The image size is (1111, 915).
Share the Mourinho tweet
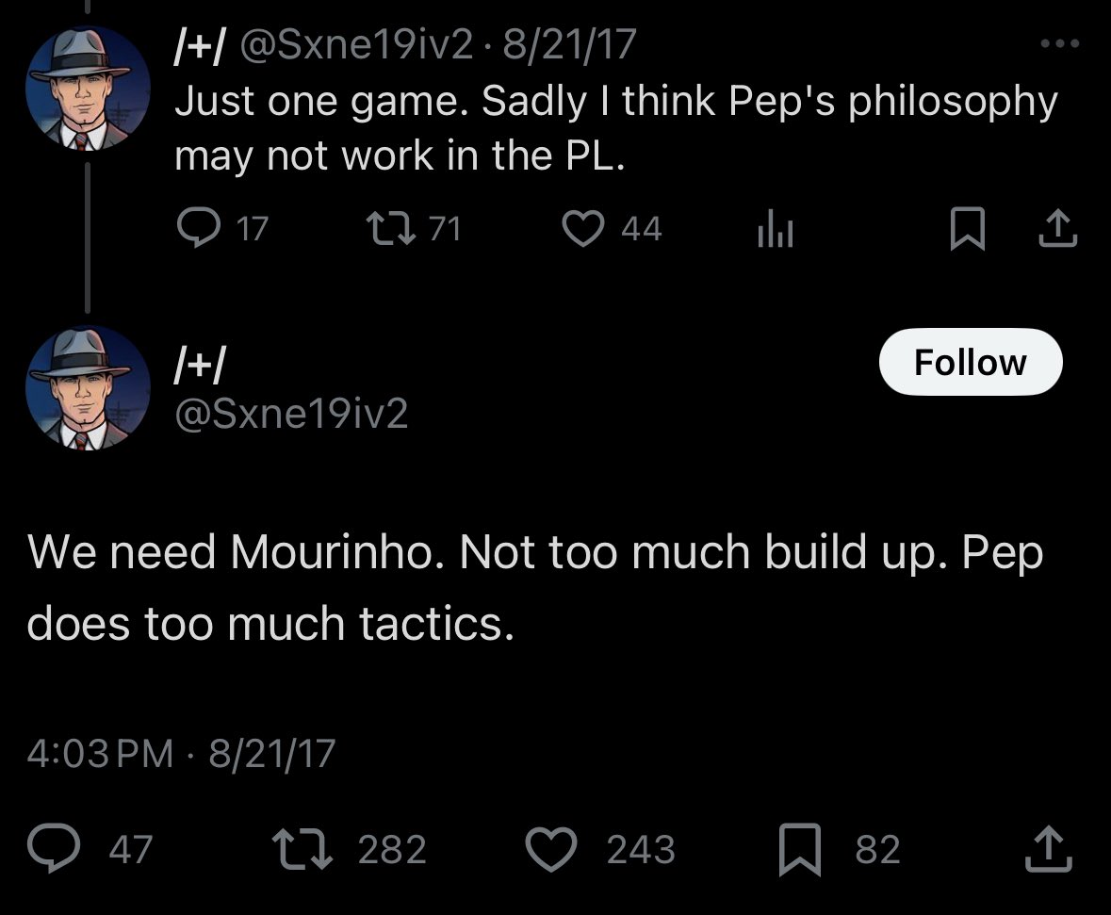[1049, 849]
